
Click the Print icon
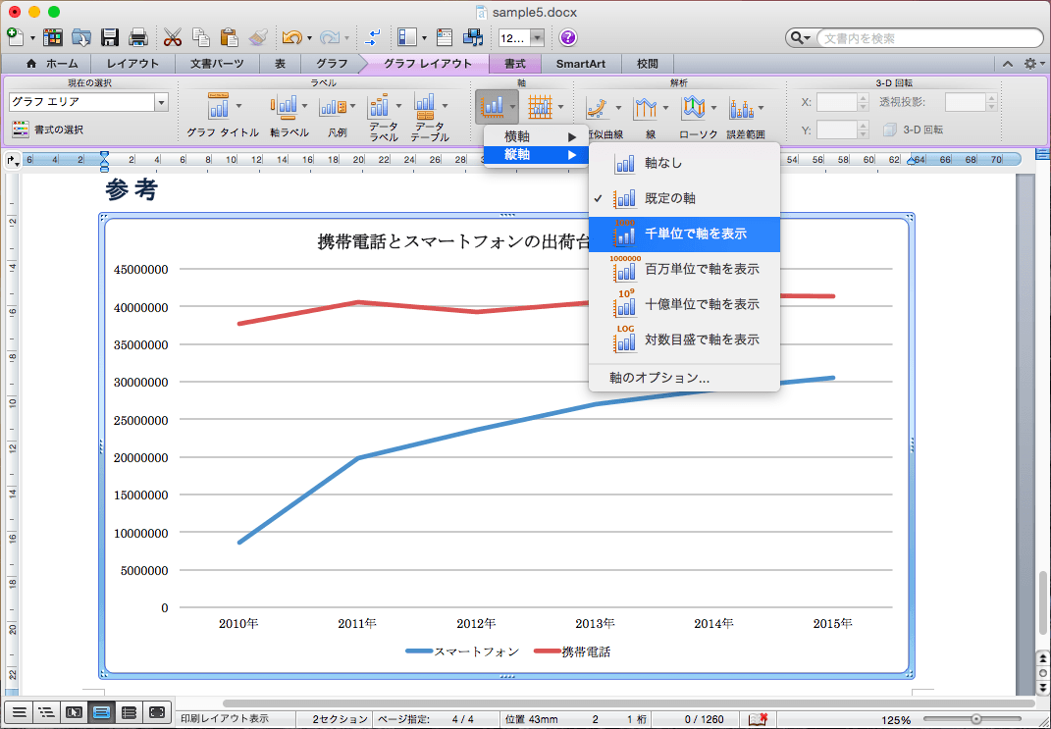[x=138, y=37]
